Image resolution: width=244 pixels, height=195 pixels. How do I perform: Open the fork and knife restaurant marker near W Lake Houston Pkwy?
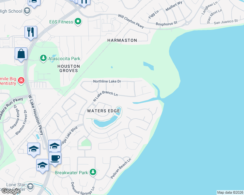pyautogui.click(x=31, y=33)
